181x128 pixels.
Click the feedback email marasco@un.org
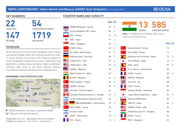20,121
